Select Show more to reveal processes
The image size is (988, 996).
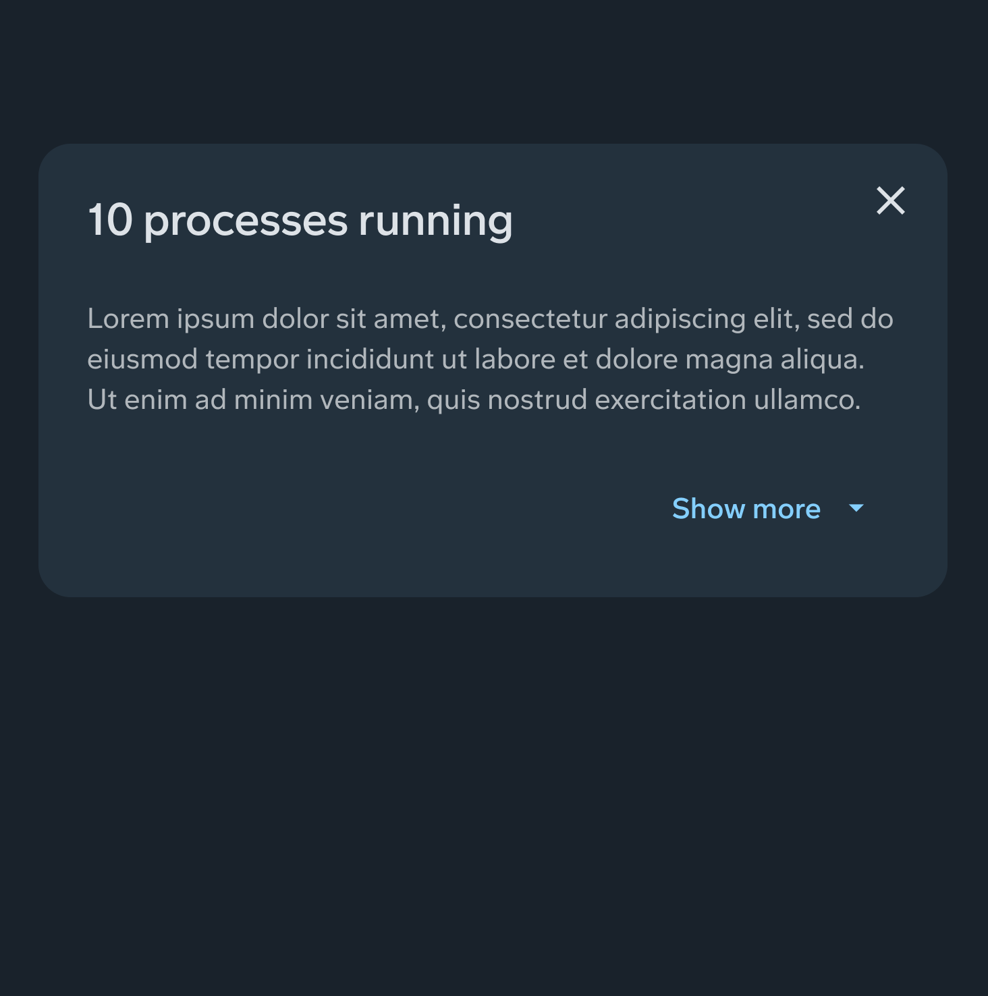coord(746,509)
